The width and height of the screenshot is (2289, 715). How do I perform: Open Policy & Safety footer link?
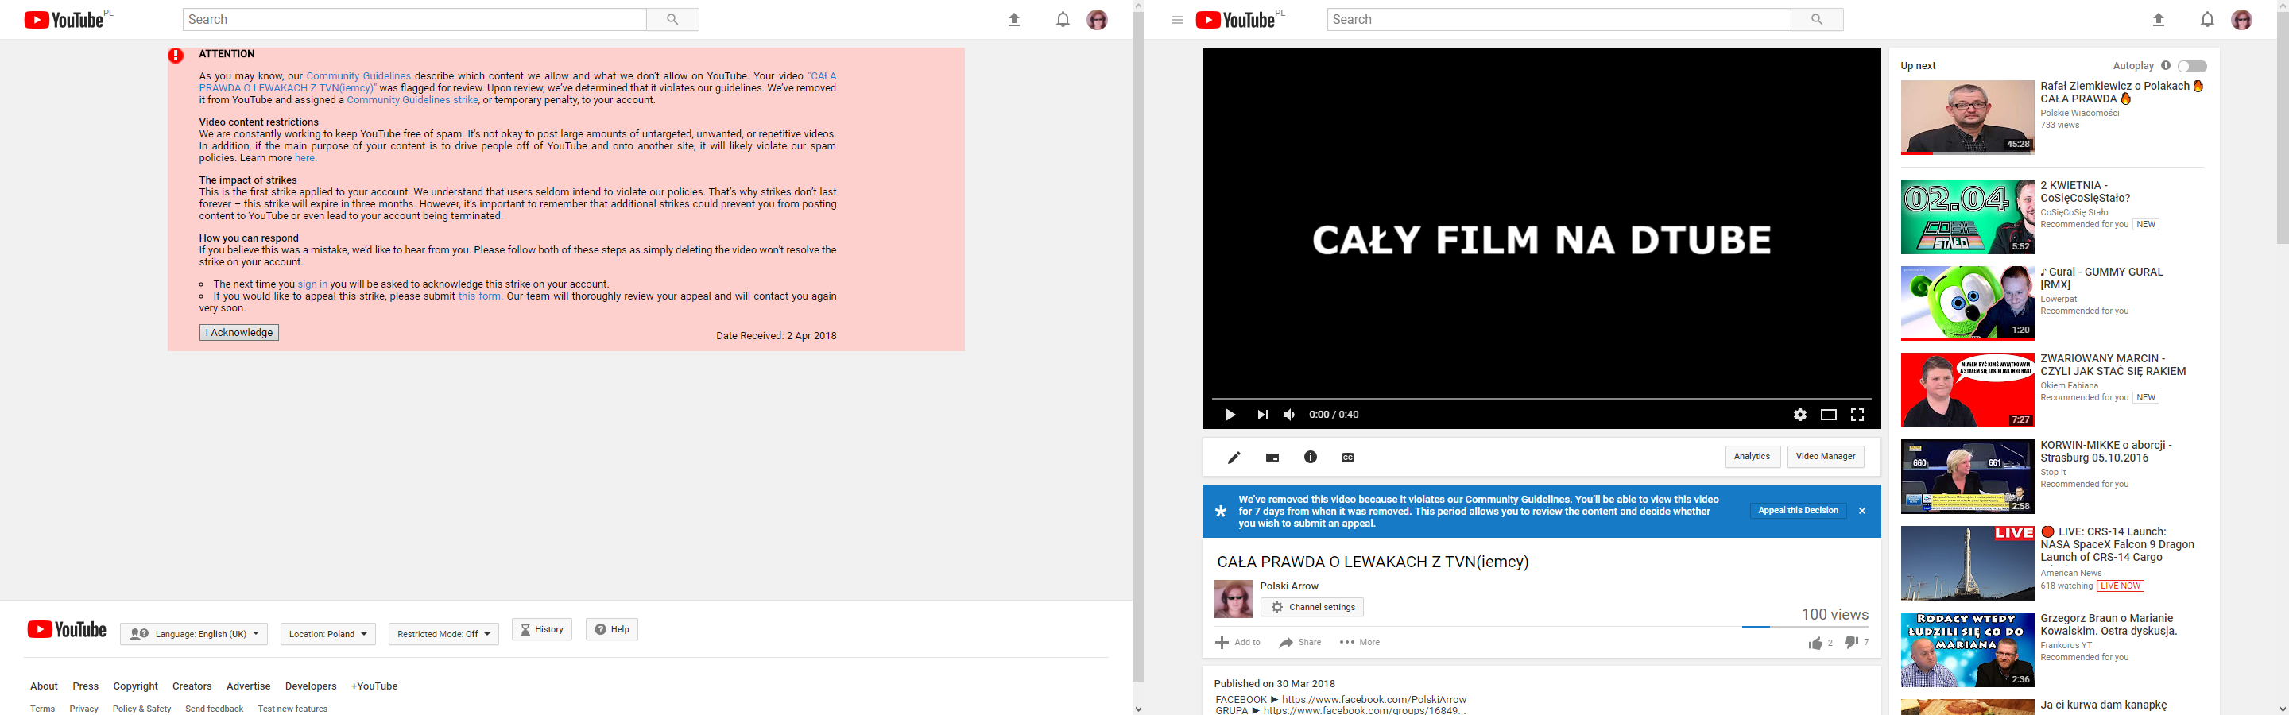pyautogui.click(x=142, y=709)
